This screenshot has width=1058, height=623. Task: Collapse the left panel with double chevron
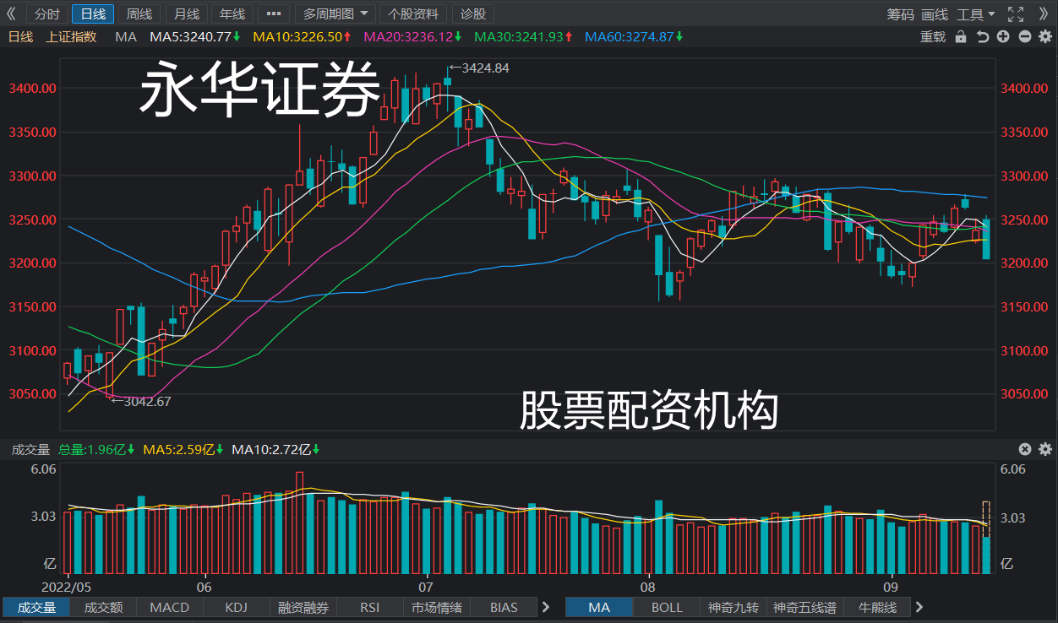click(x=11, y=14)
